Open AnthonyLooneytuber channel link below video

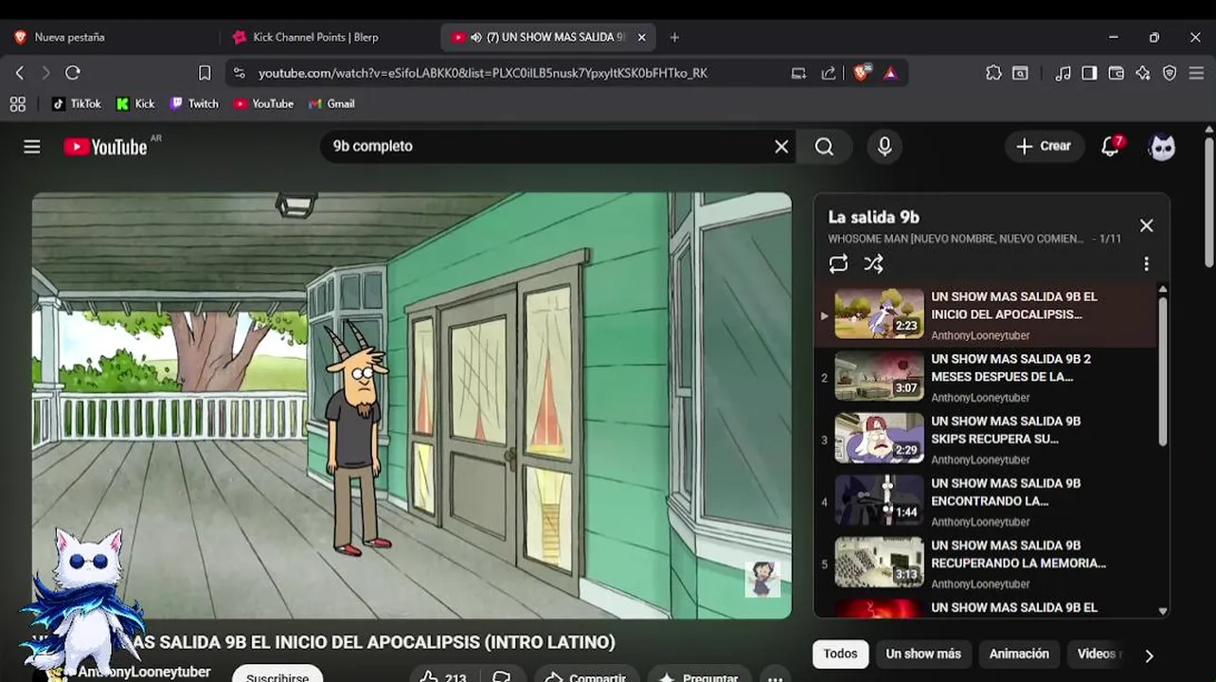pyautogui.click(x=144, y=672)
